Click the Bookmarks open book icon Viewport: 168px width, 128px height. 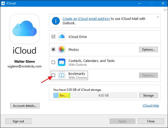[62, 75]
